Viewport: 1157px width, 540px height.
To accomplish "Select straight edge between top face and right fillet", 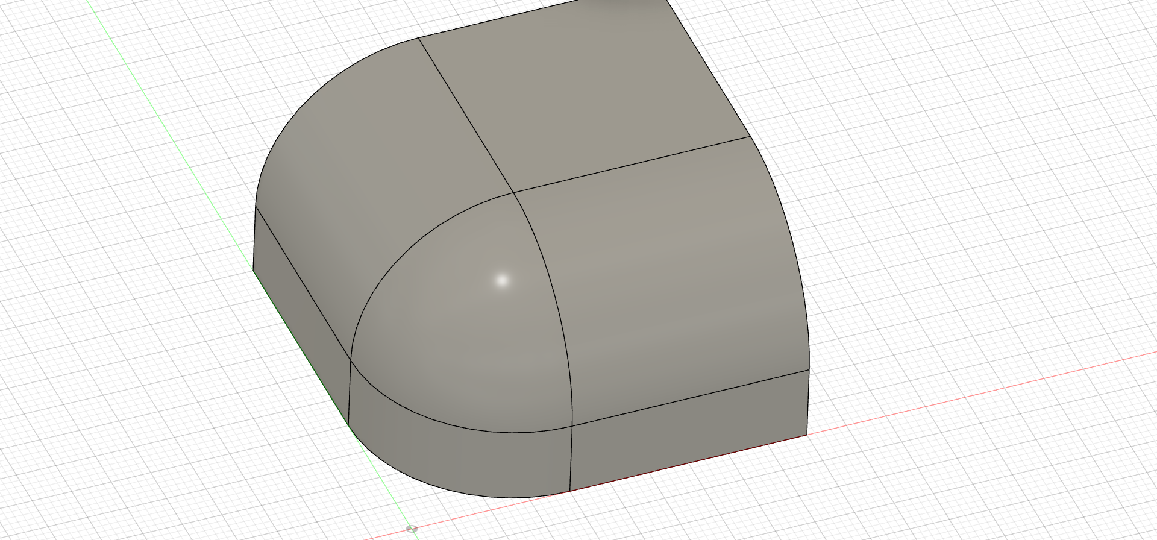I will click(632, 165).
